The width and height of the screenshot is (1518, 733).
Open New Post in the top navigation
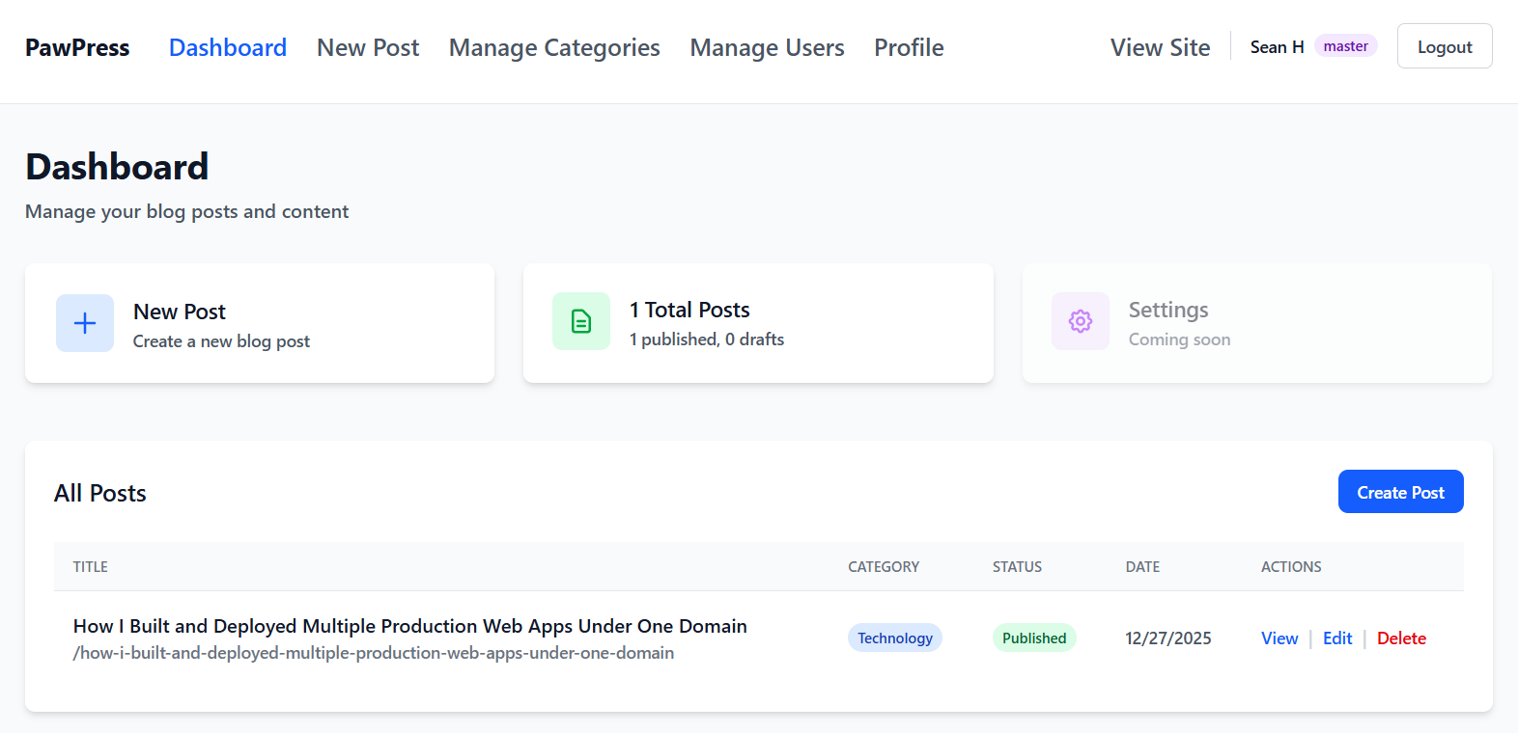coord(368,48)
